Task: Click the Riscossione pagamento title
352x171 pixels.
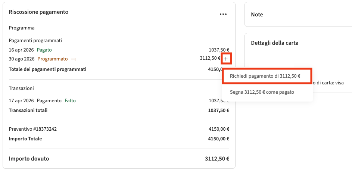Action: pyautogui.click(x=38, y=12)
